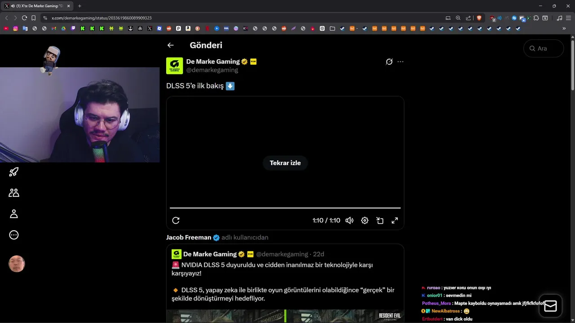This screenshot has height=323, width=575.
Task: Close the X'te De Marke Gaming tab
Action: [x=68, y=6]
